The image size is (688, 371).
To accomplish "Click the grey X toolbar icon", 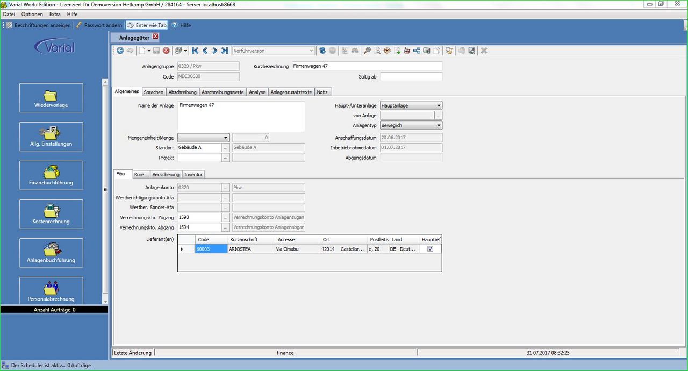I will point(484,51).
